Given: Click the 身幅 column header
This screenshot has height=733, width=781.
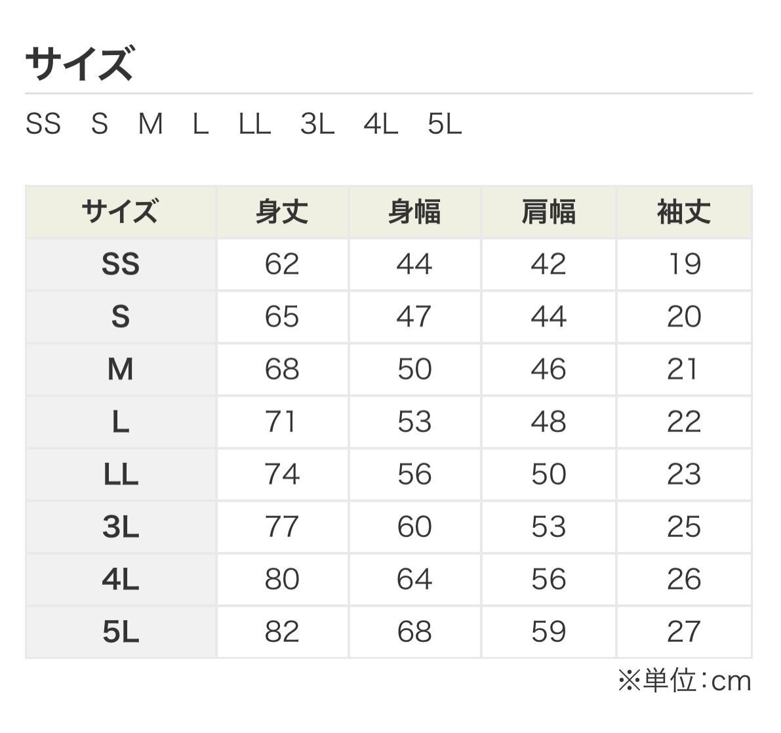Looking at the screenshot, I should point(414,212).
